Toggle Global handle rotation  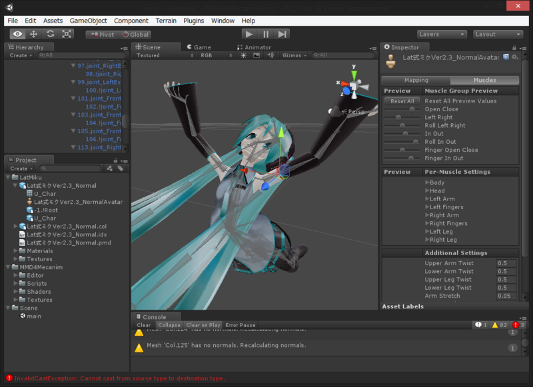pos(135,35)
